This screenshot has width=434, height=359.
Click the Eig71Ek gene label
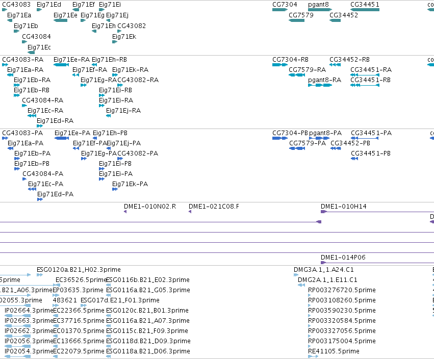pos(124,37)
